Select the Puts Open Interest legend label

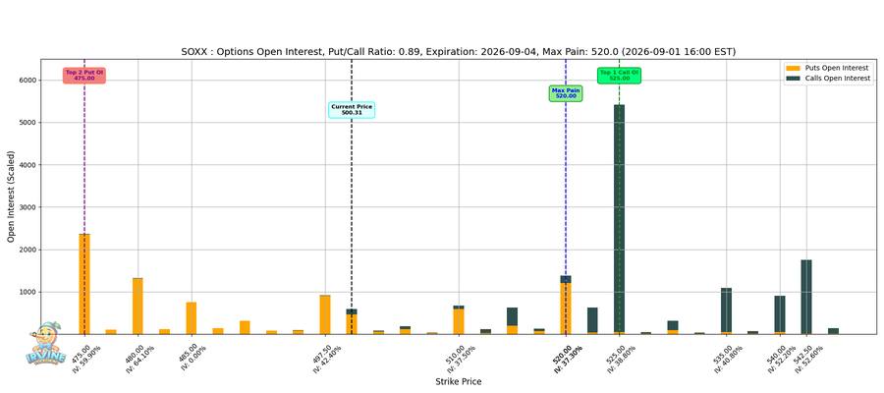tap(837, 68)
